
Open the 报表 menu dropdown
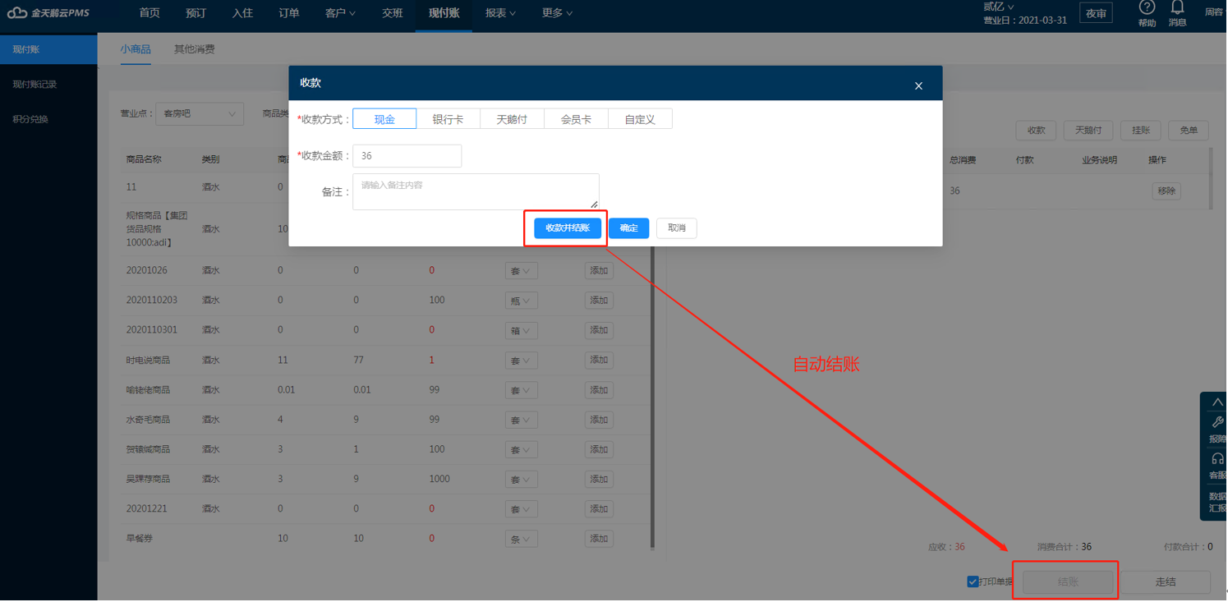coord(500,13)
